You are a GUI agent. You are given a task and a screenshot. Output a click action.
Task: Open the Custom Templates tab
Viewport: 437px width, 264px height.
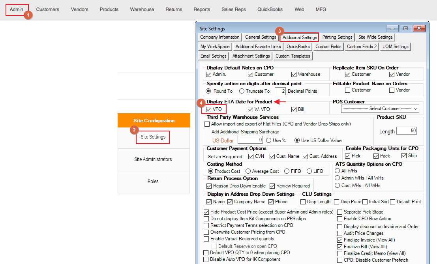pos(293,56)
